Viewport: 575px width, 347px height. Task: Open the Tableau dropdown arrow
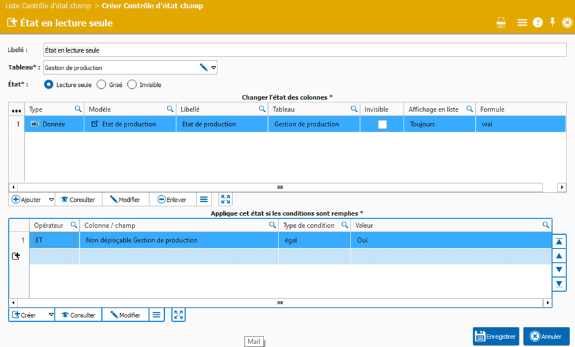(x=213, y=67)
